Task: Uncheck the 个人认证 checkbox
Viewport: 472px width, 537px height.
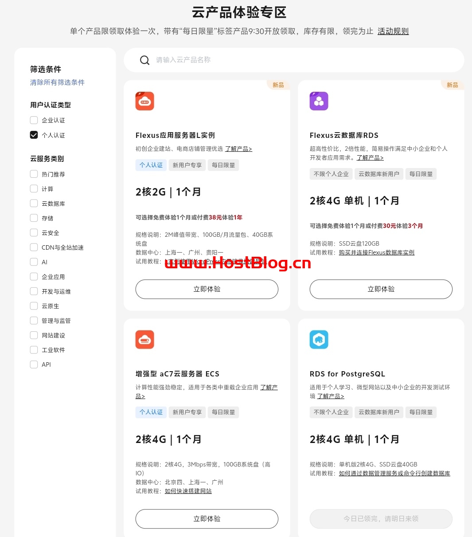Action: (34, 135)
